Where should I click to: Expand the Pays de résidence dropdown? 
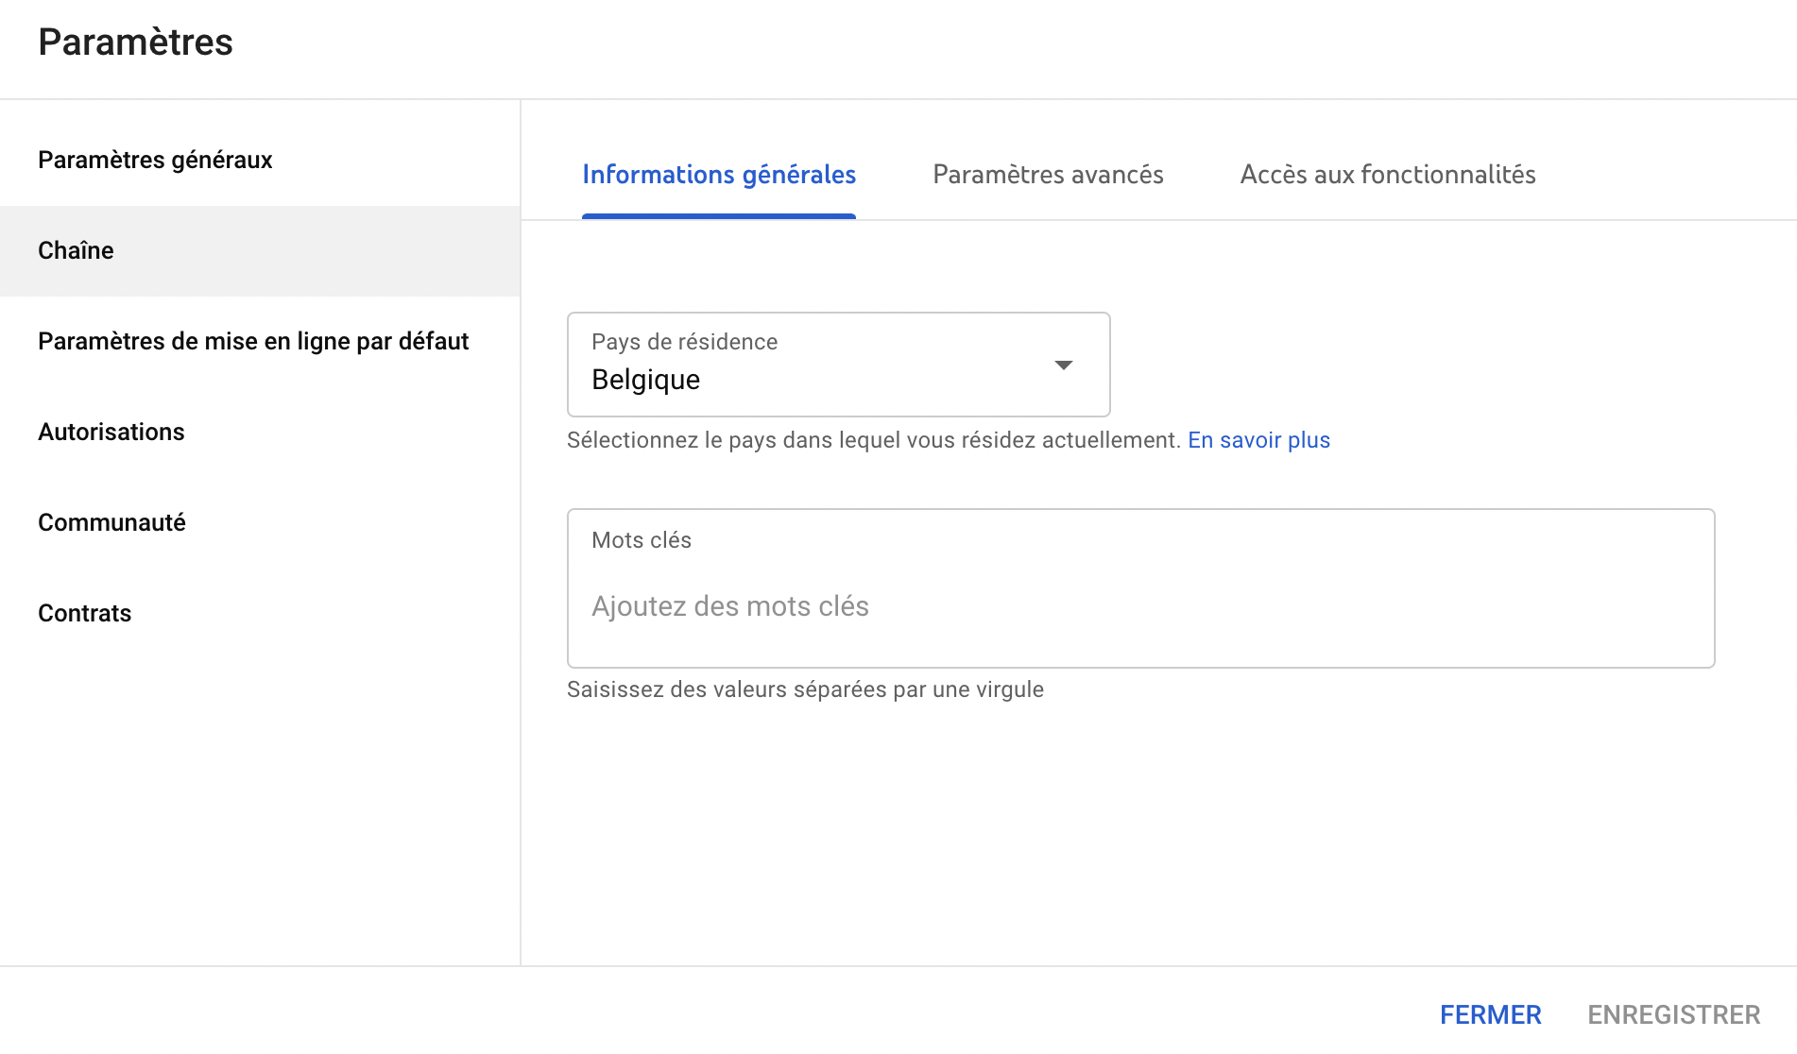(x=838, y=365)
